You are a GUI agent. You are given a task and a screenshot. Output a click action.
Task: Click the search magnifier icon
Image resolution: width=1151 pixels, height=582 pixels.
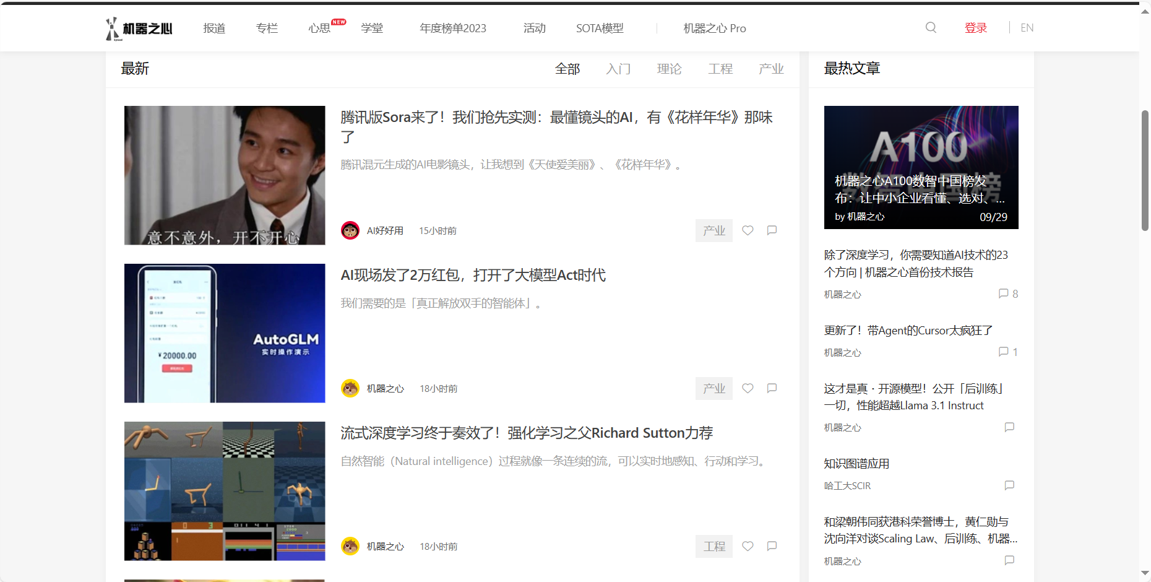coord(931,28)
